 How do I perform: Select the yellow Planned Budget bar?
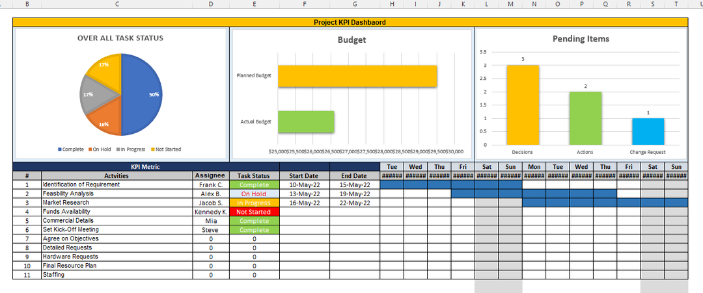[357, 76]
